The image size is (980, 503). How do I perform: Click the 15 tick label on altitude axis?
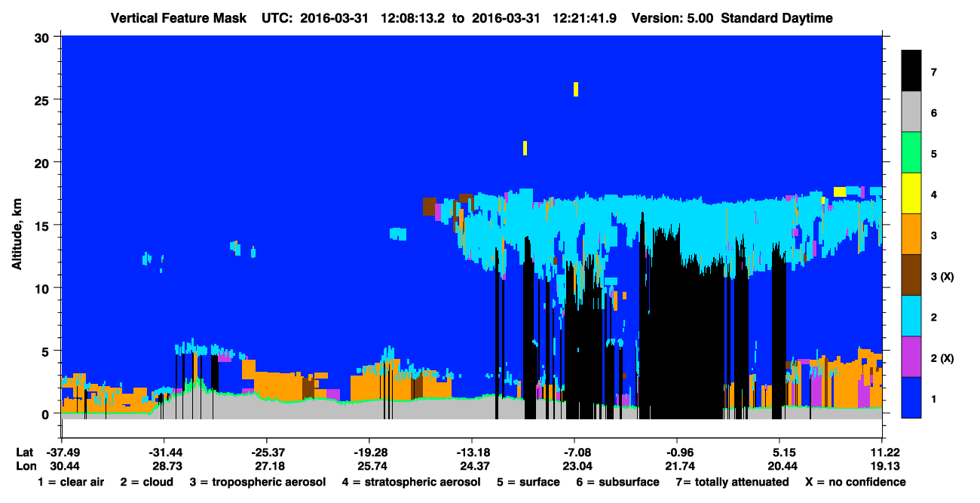coord(43,225)
